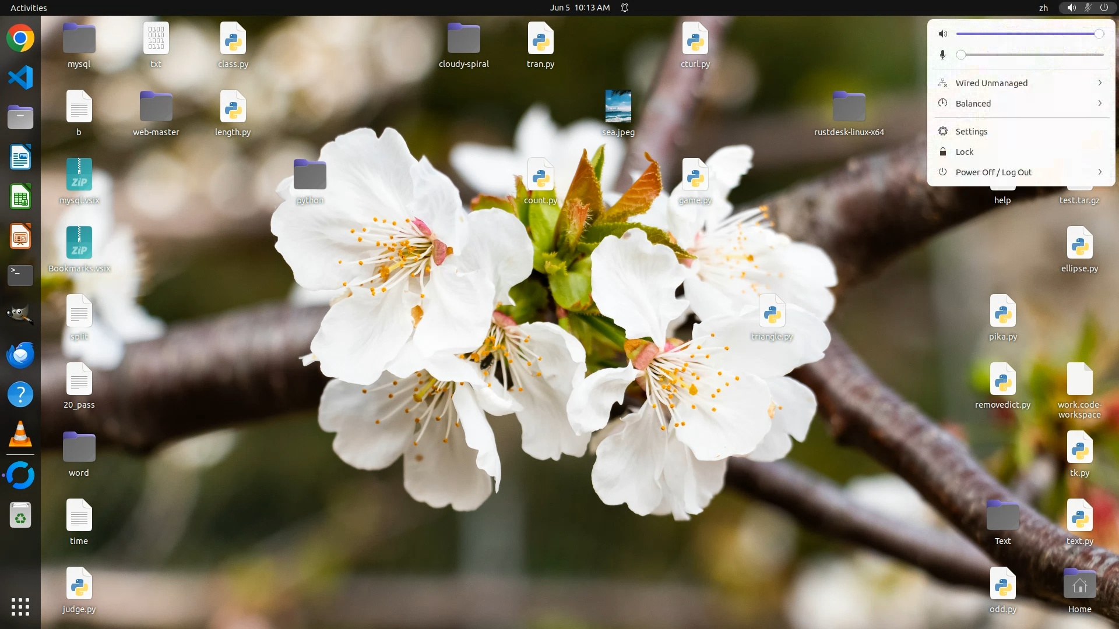Open LibreOffice Calc from dock

20,197
